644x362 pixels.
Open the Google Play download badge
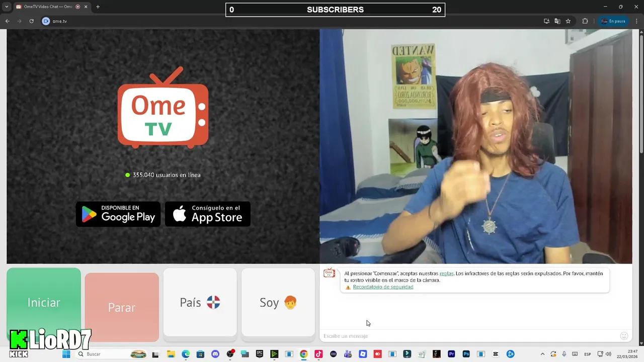click(x=118, y=214)
